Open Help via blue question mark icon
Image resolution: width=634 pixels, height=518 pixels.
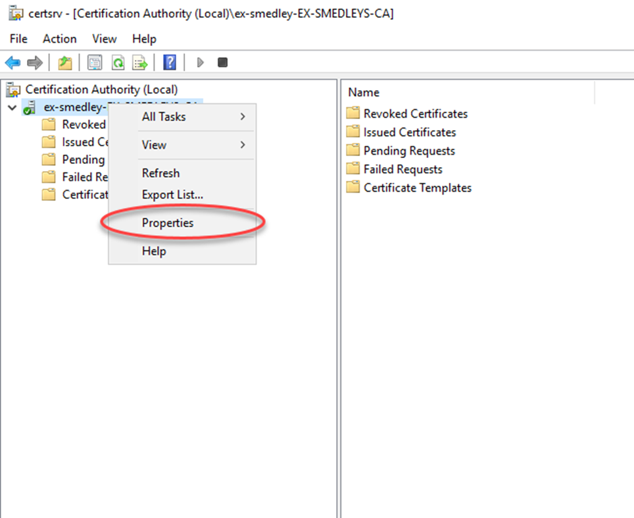coord(170,63)
